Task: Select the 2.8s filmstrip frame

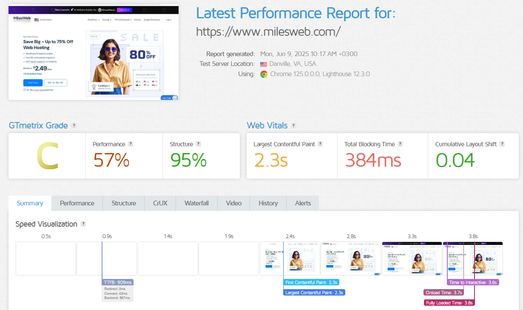Action: pos(351,259)
